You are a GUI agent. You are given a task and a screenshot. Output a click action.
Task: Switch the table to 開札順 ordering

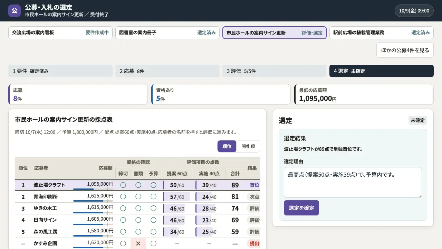point(248,146)
